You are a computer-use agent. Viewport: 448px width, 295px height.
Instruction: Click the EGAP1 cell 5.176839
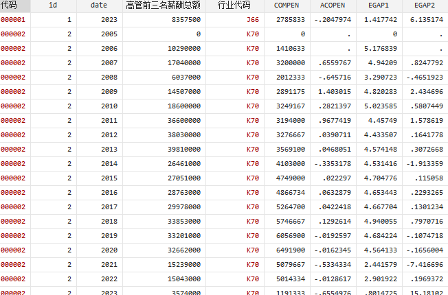pos(383,48)
